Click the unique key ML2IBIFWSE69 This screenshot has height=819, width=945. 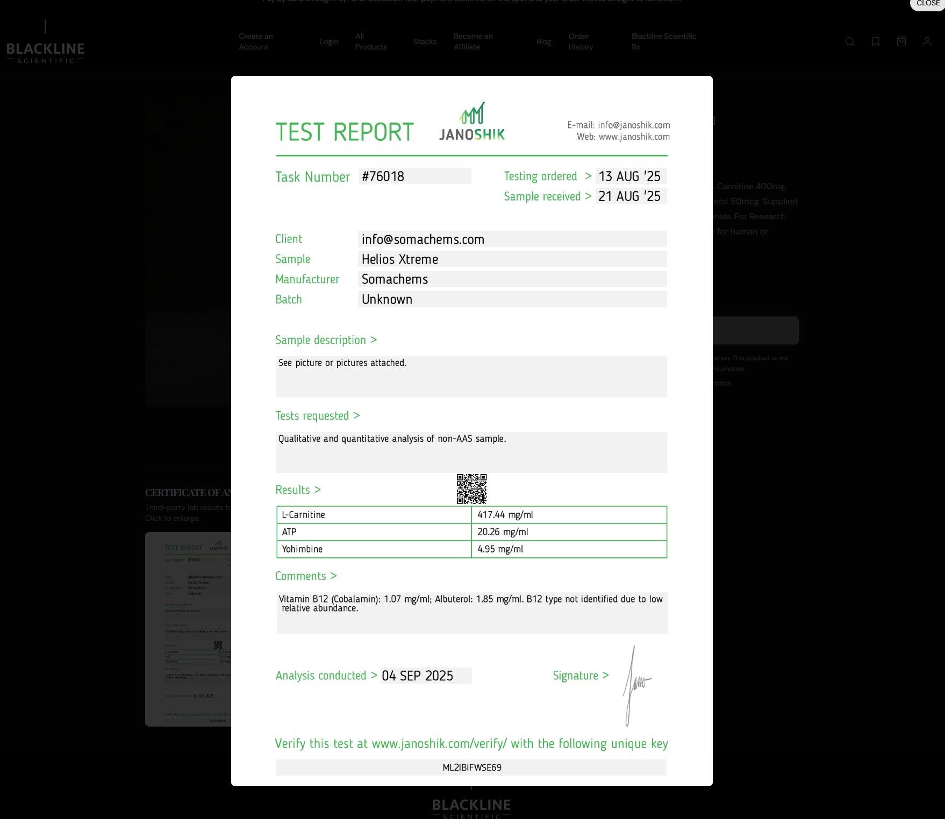pyautogui.click(x=471, y=767)
